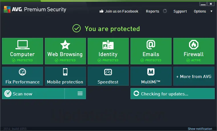Click the Facebook thumbs-up icon
217x131 pixels.
(101, 11)
